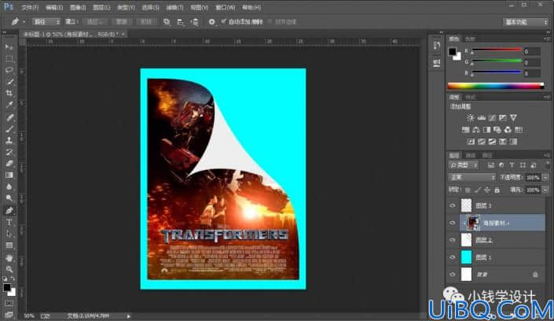Hide the 图层 2 layer

(x=453, y=240)
